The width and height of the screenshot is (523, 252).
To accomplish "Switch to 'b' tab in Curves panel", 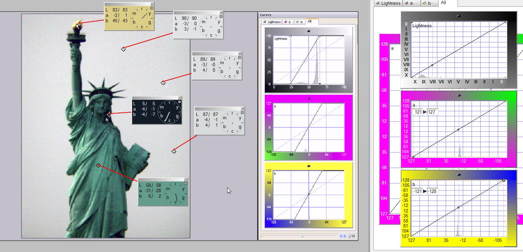I will [299, 22].
